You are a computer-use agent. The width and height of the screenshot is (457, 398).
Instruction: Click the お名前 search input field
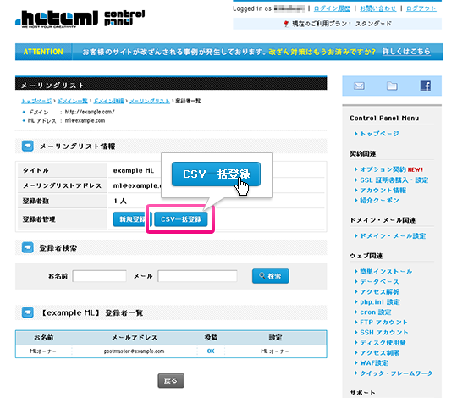click(99, 276)
